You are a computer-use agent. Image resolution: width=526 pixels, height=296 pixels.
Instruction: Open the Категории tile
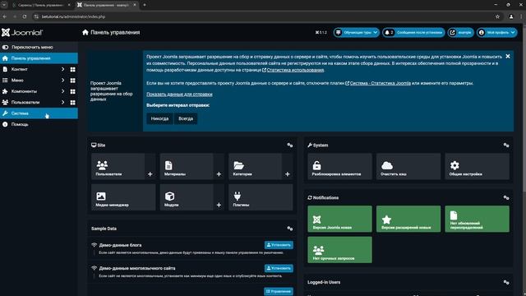pyautogui.click(x=255, y=166)
